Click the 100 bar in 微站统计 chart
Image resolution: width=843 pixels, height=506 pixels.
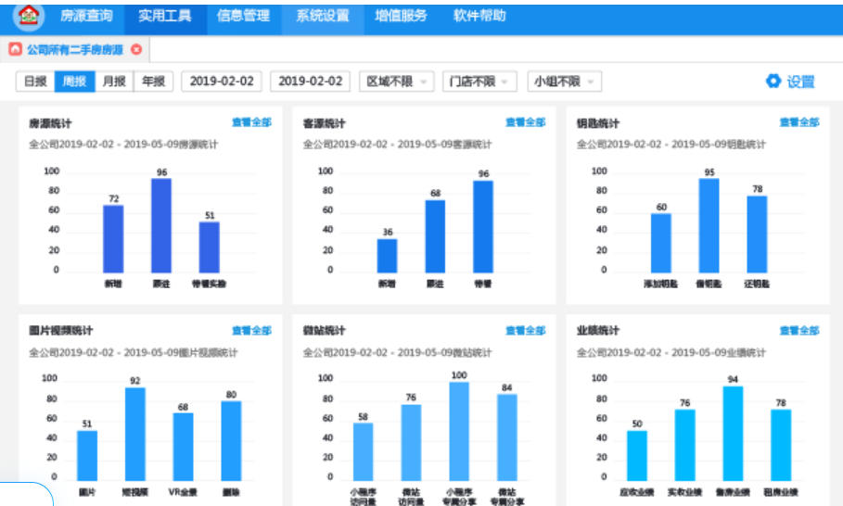459,431
